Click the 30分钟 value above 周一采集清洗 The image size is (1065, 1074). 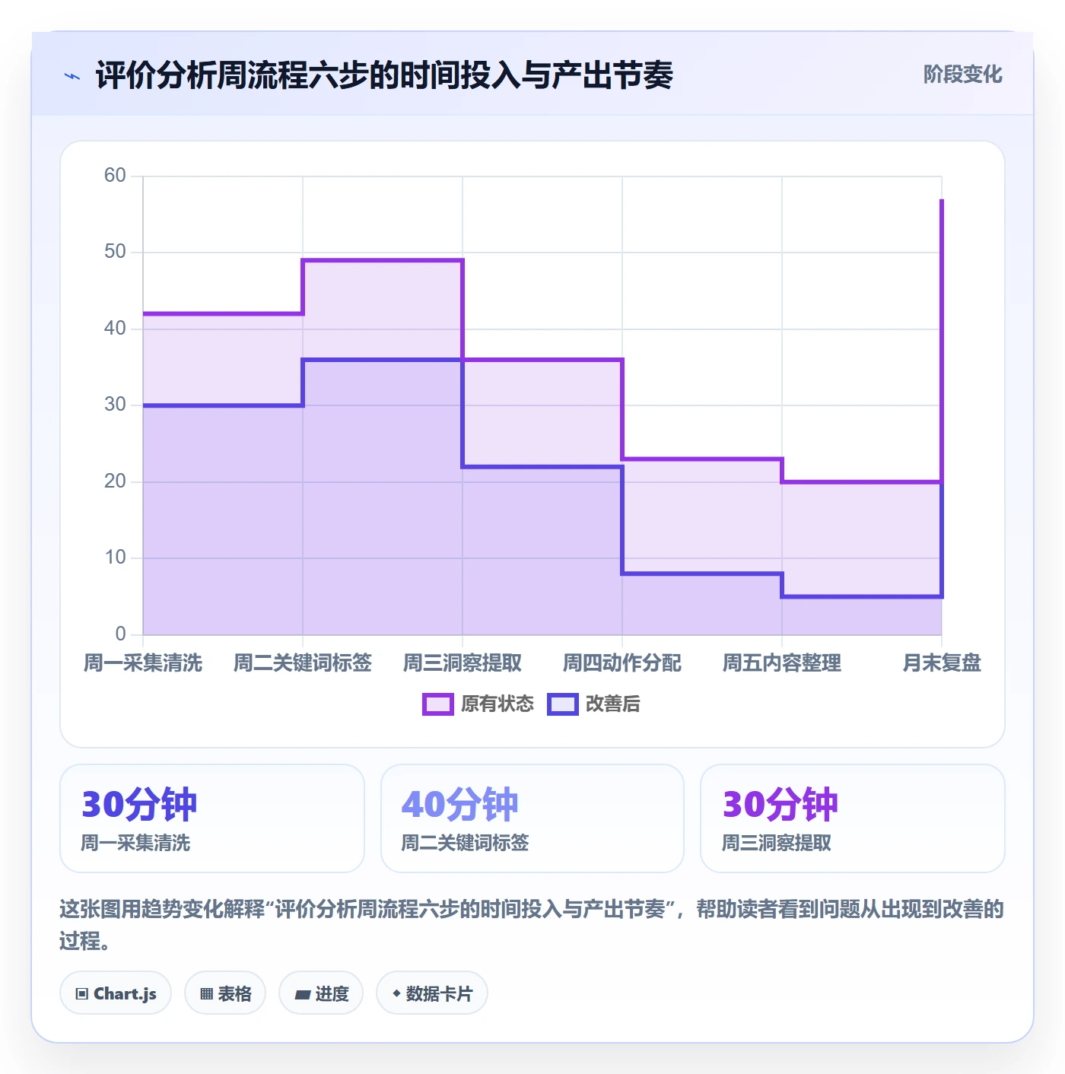[139, 804]
